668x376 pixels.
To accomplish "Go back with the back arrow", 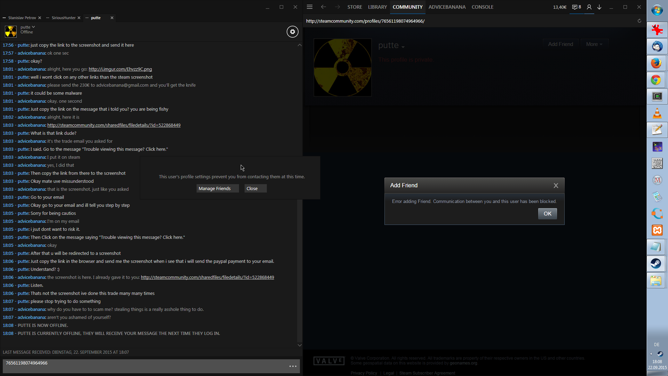I will [x=323, y=7].
